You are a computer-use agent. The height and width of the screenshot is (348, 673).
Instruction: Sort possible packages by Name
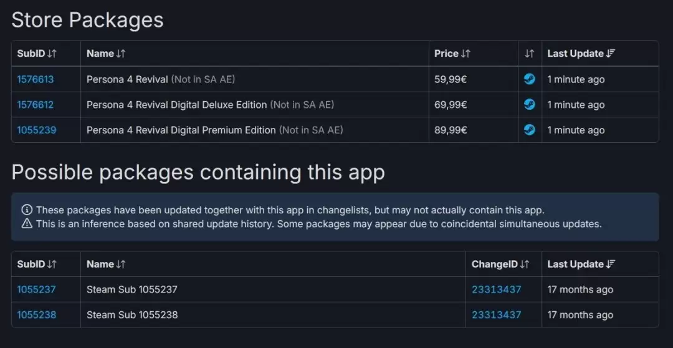pyautogui.click(x=106, y=264)
